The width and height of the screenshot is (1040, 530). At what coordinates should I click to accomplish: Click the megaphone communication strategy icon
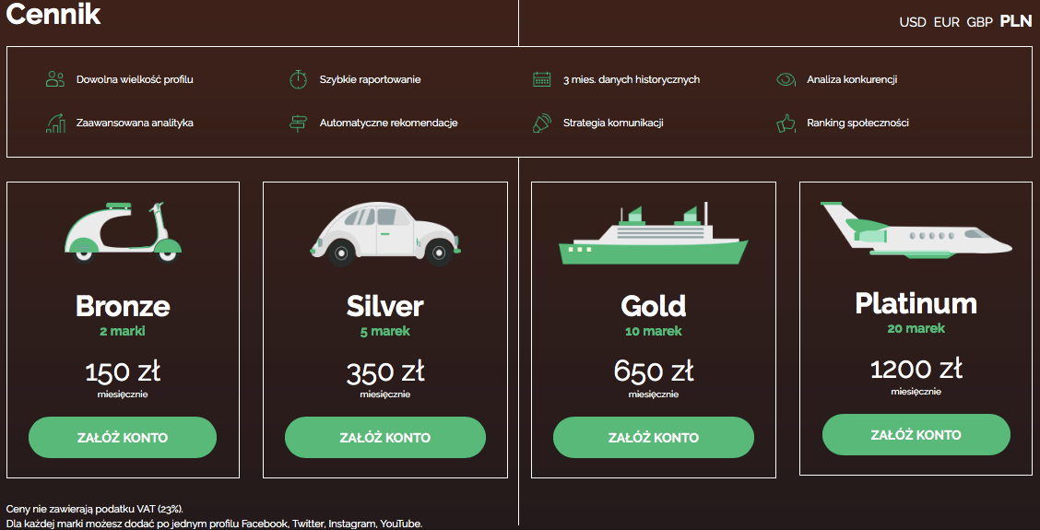[541, 123]
